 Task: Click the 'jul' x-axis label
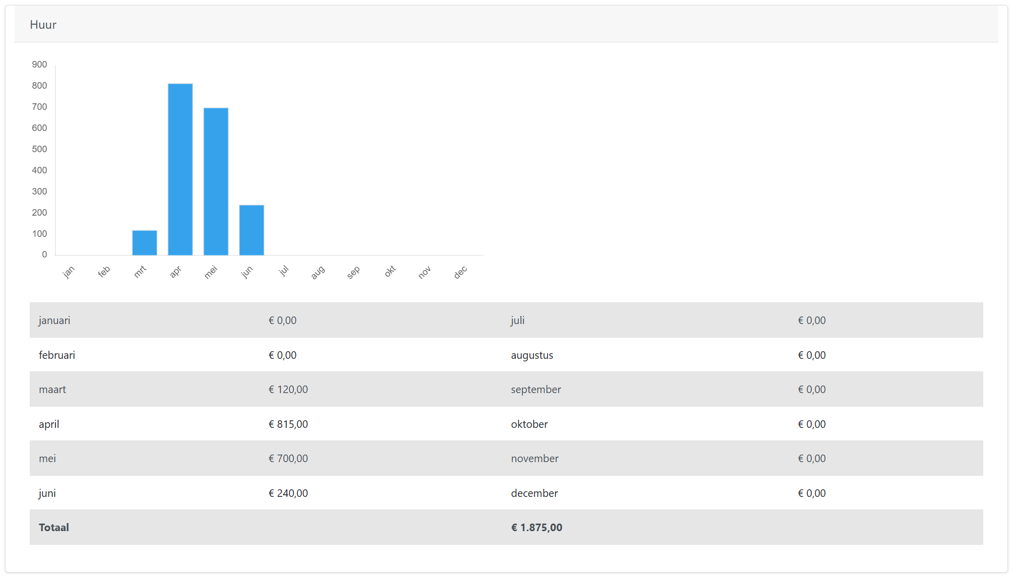point(283,271)
